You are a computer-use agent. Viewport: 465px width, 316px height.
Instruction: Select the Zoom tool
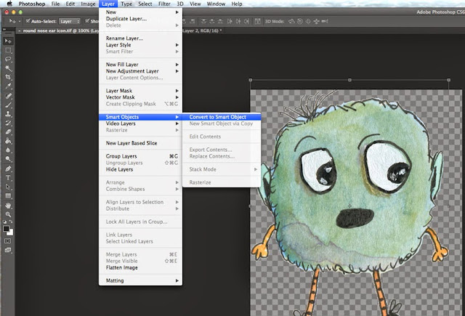[x=8, y=214]
